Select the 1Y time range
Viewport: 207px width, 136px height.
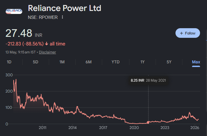pos(142,62)
